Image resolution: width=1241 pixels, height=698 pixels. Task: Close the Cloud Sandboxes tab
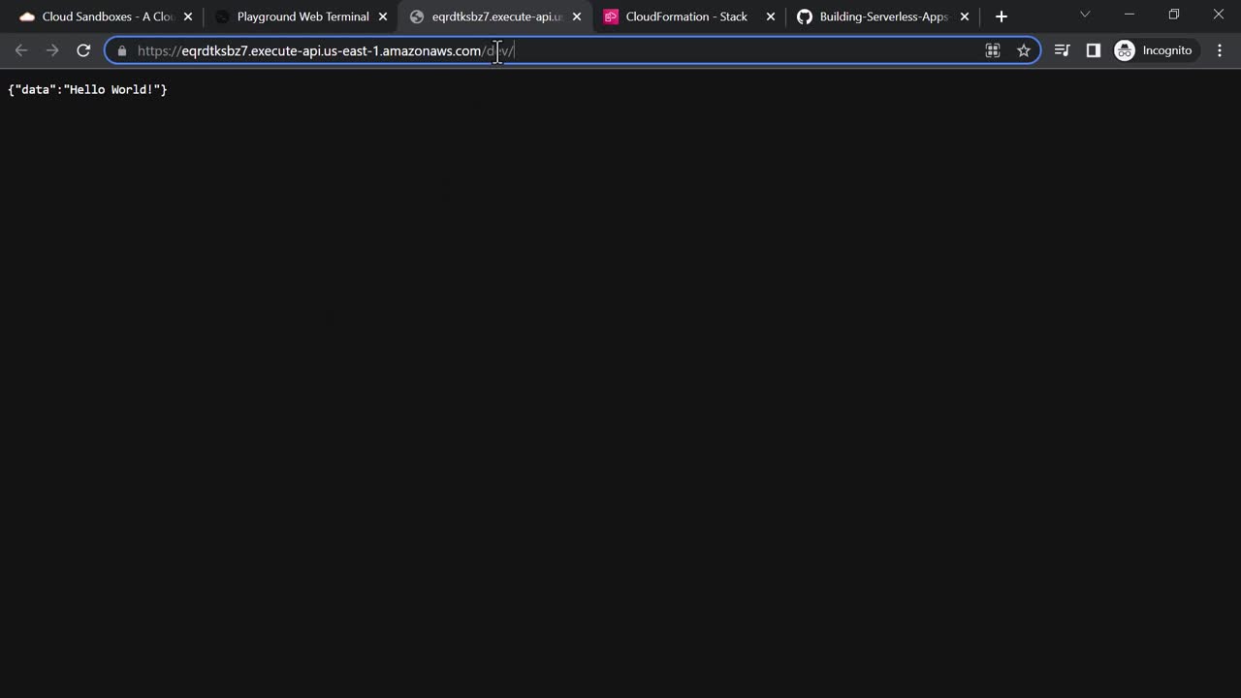point(188,16)
